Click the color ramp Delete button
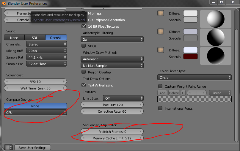Image resolution: width=240 pixels, height=151 pixels. click(174, 93)
